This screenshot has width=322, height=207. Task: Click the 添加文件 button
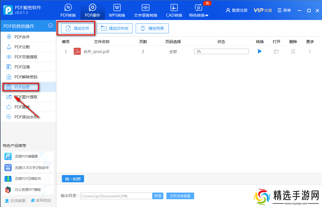(77, 28)
